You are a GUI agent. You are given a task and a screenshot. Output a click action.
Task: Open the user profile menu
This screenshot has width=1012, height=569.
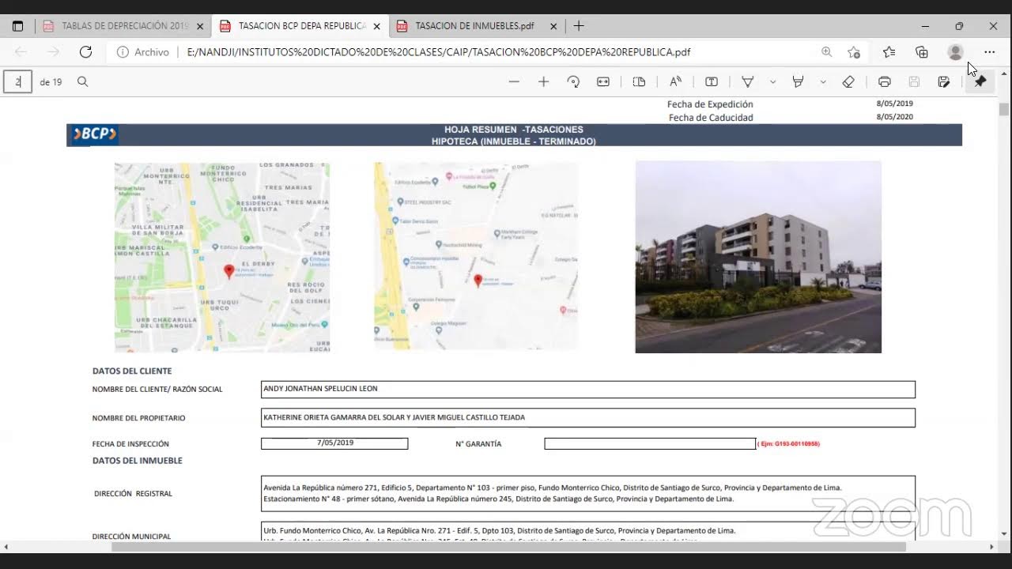click(956, 52)
